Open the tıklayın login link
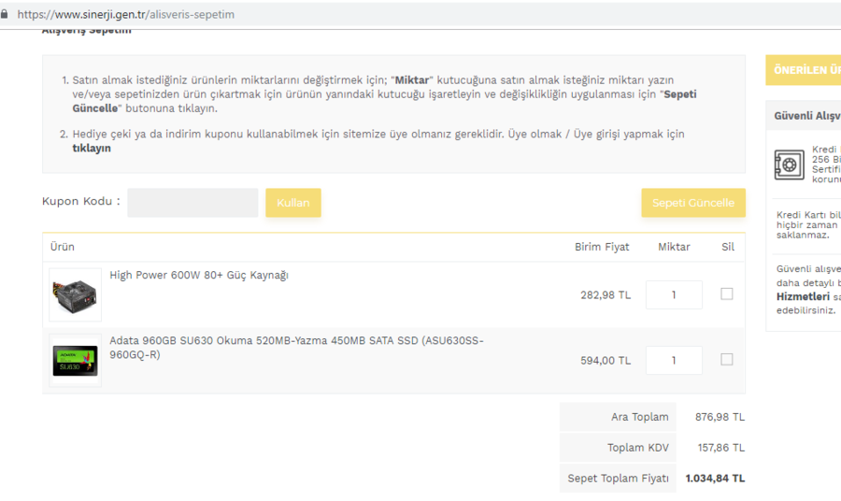841x501 pixels. pyautogui.click(x=92, y=148)
